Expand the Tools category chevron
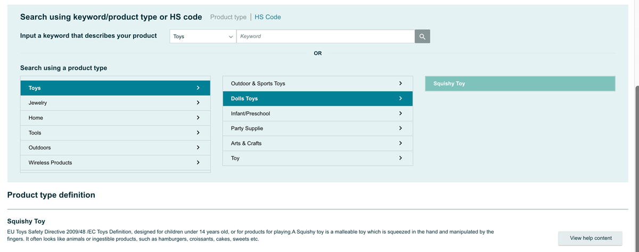The image size is (639, 252). (x=198, y=132)
